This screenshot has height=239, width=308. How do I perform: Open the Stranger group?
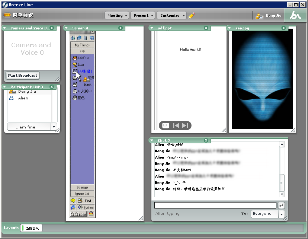click(82, 187)
